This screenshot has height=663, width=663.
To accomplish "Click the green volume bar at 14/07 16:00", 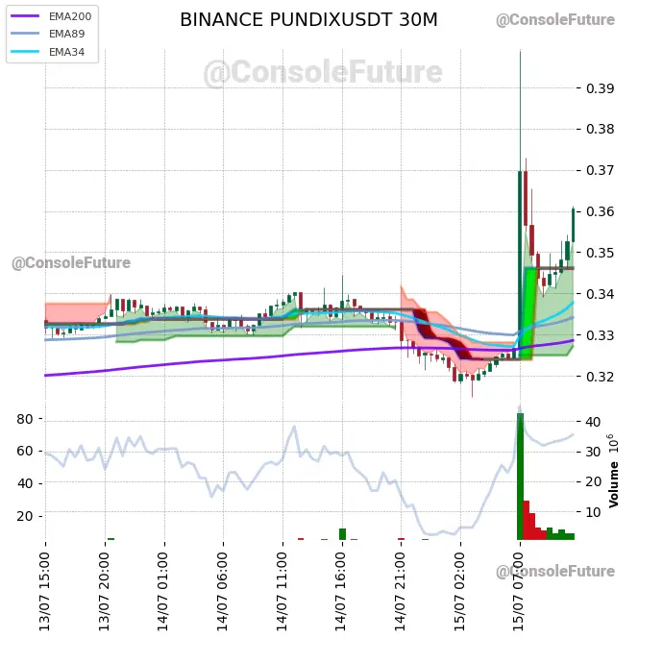I will click(342, 534).
